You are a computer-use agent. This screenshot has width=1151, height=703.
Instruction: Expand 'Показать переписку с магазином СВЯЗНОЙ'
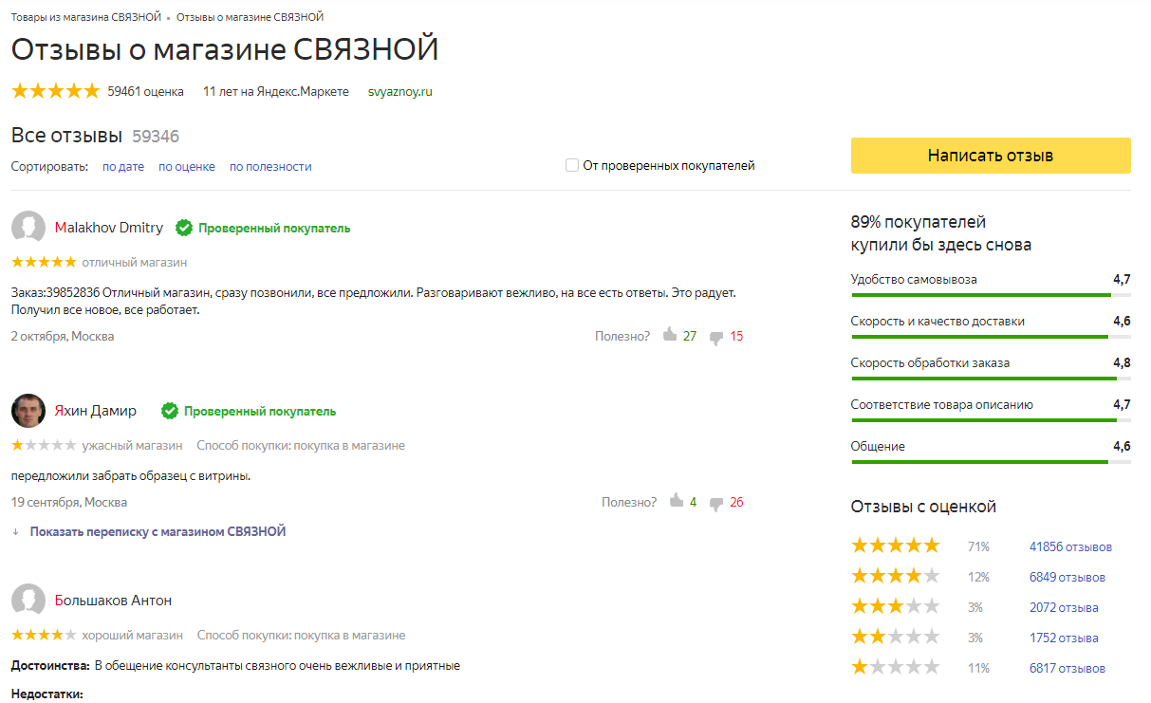[x=158, y=531]
